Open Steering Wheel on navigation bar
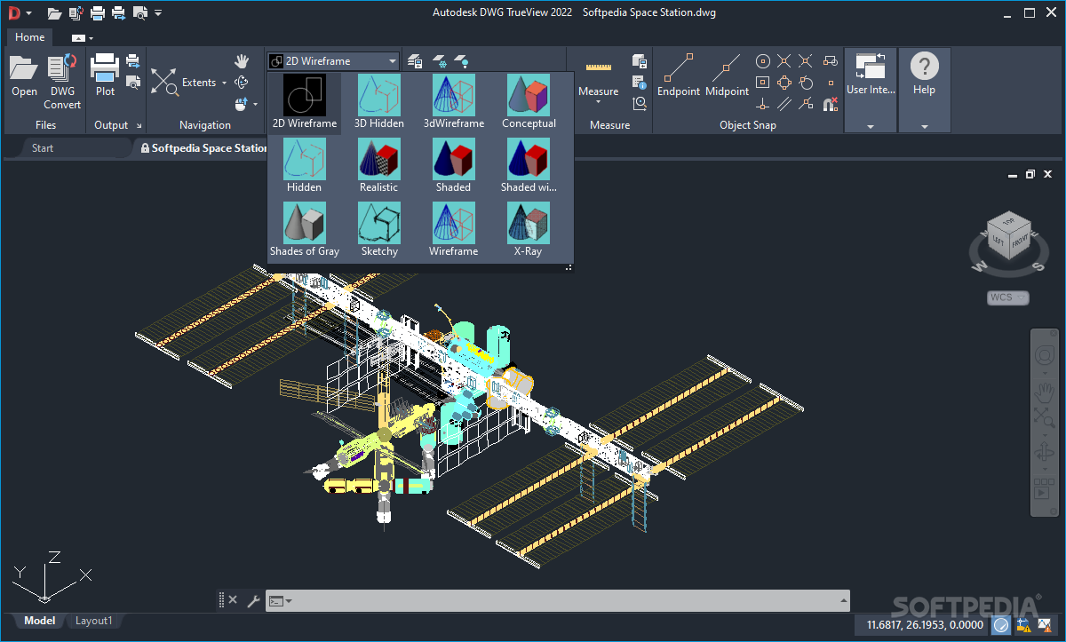 (x=1044, y=356)
